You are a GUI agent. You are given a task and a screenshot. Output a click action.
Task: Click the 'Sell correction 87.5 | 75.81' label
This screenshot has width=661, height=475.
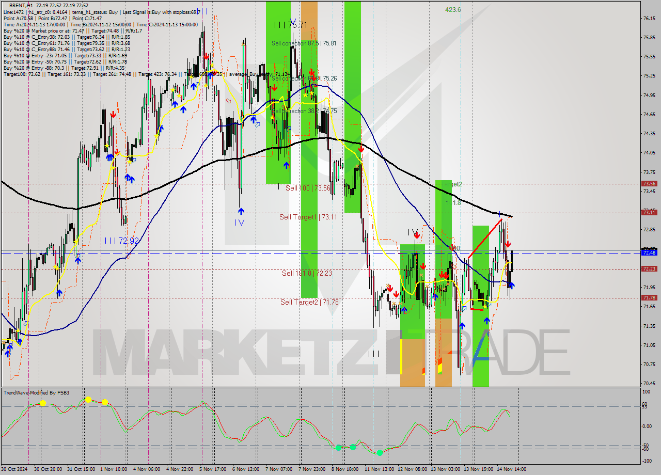coord(304,43)
